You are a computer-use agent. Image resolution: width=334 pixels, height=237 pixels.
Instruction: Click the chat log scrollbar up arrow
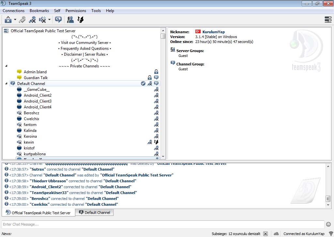pos(328,166)
